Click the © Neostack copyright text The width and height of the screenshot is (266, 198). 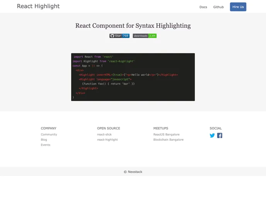point(133,172)
